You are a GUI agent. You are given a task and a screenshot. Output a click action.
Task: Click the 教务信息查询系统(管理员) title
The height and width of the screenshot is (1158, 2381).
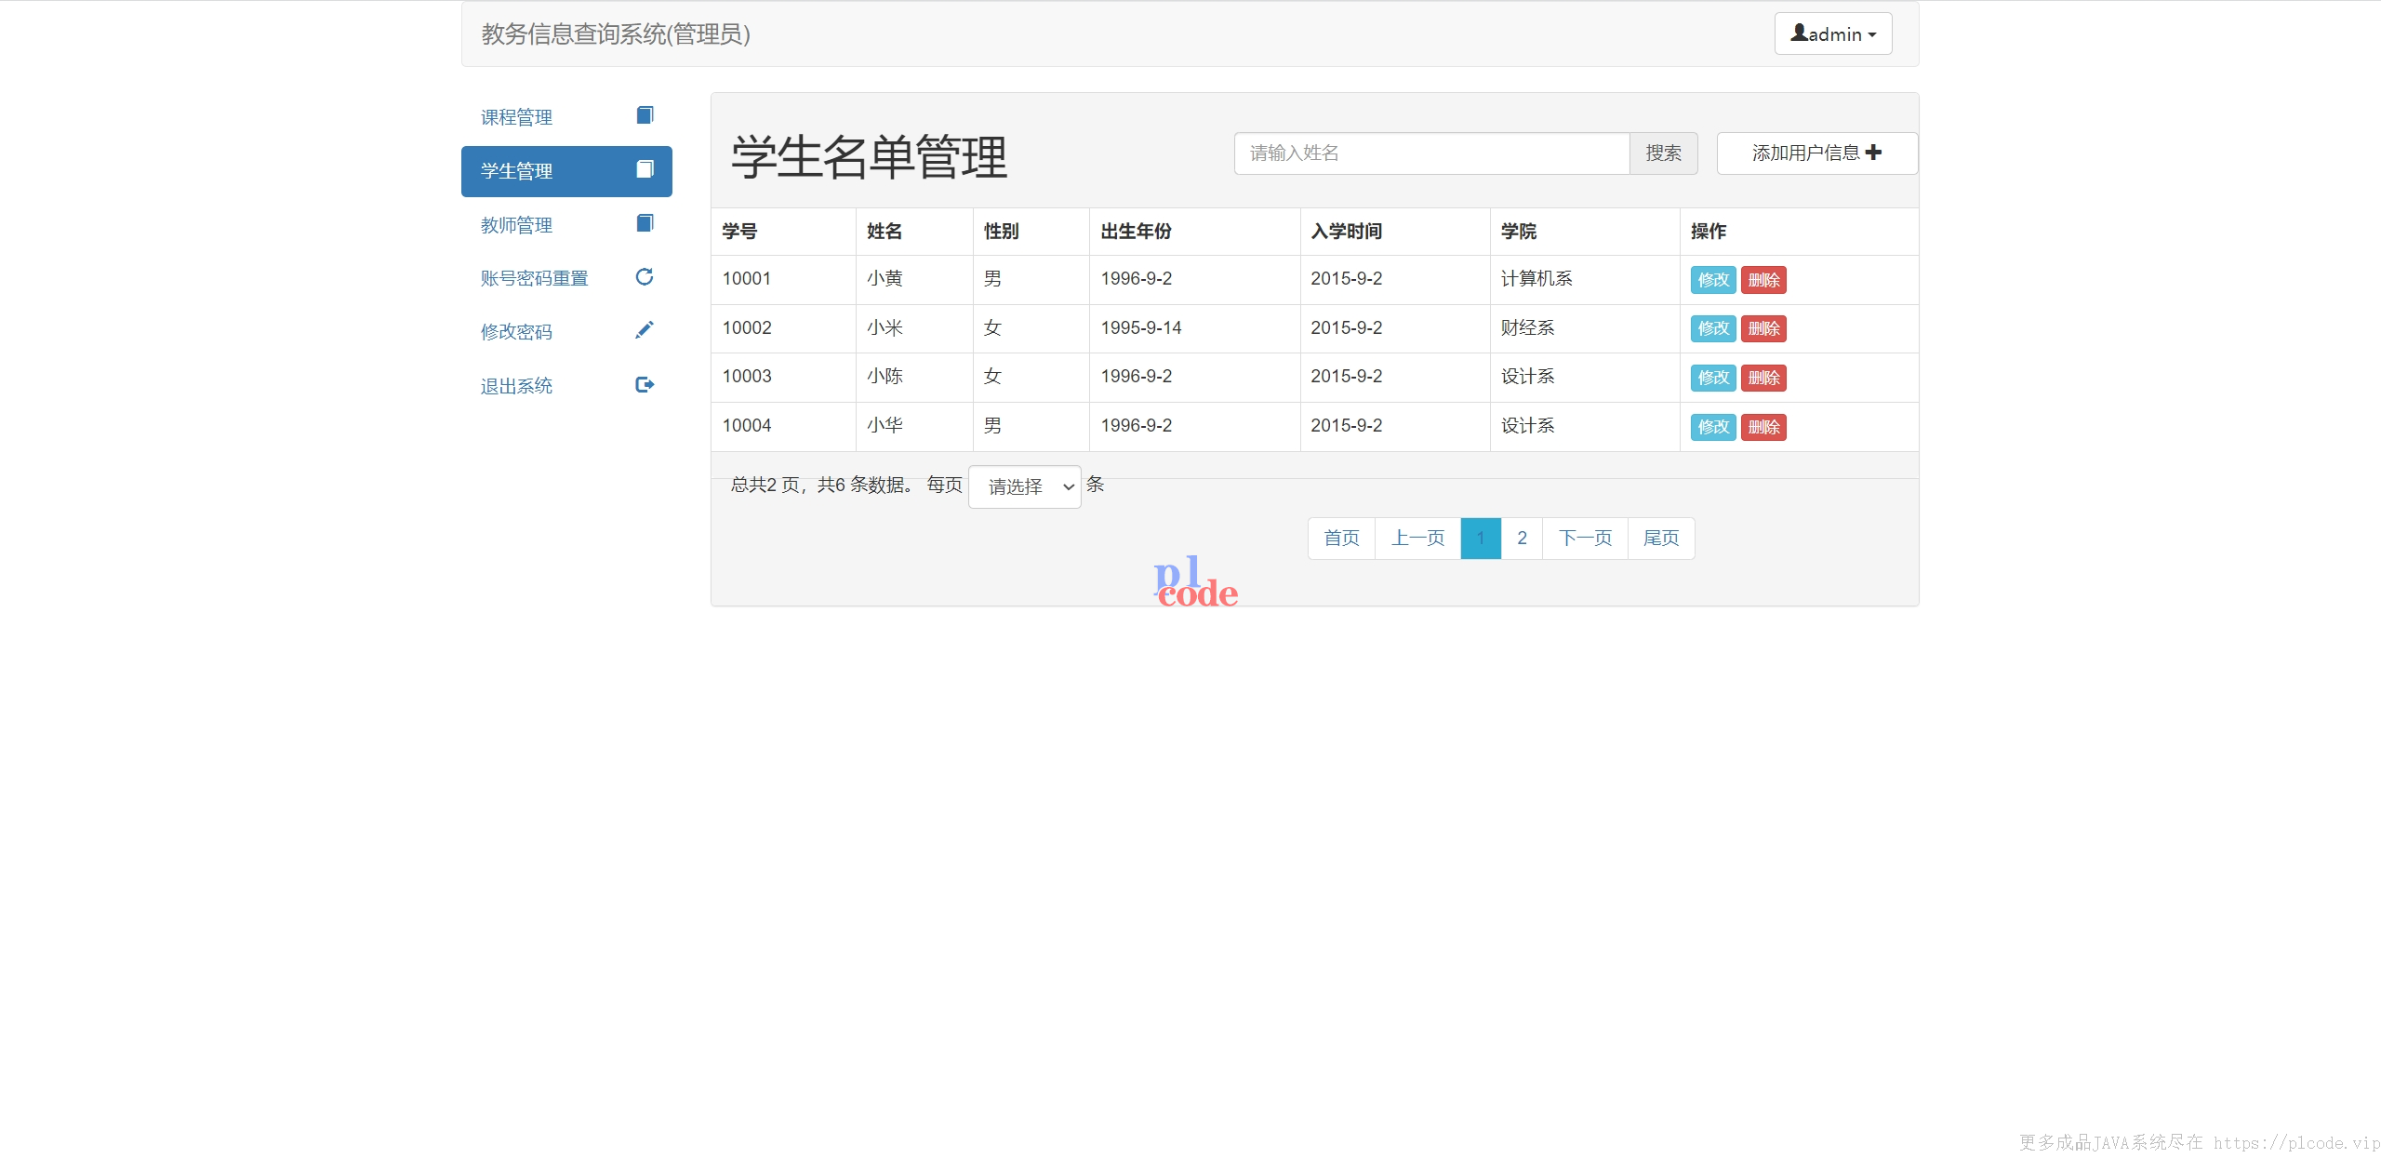tap(616, 34)
